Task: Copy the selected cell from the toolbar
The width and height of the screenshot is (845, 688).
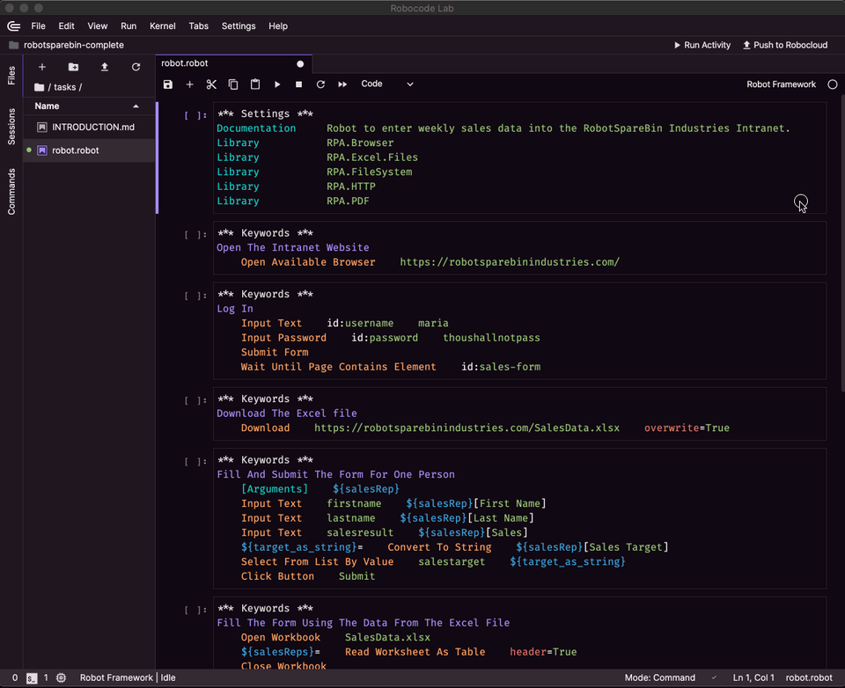Action: tap(233, 84)
